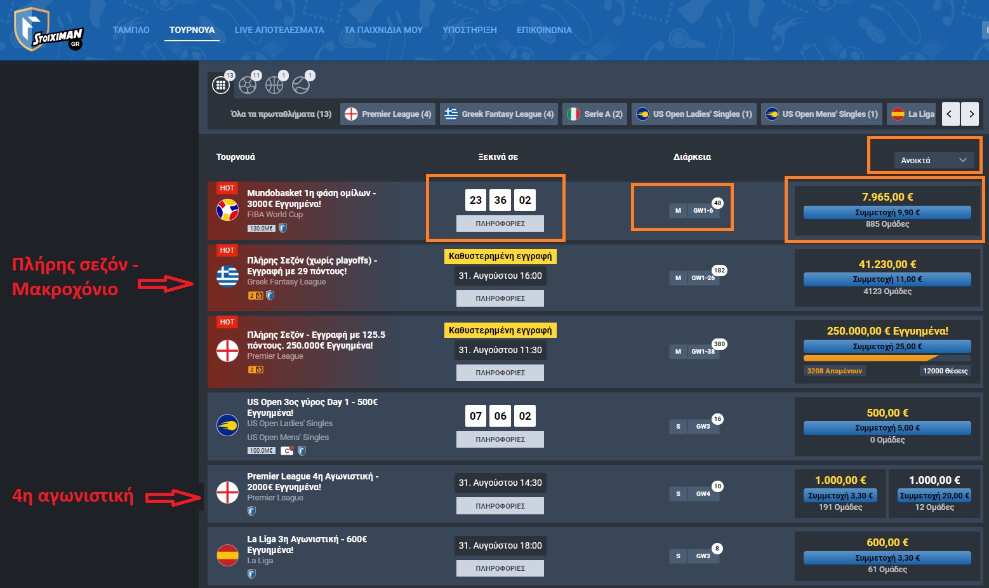Open the ΤΑΜΠΛΟ navigation tab

[131, 30]
